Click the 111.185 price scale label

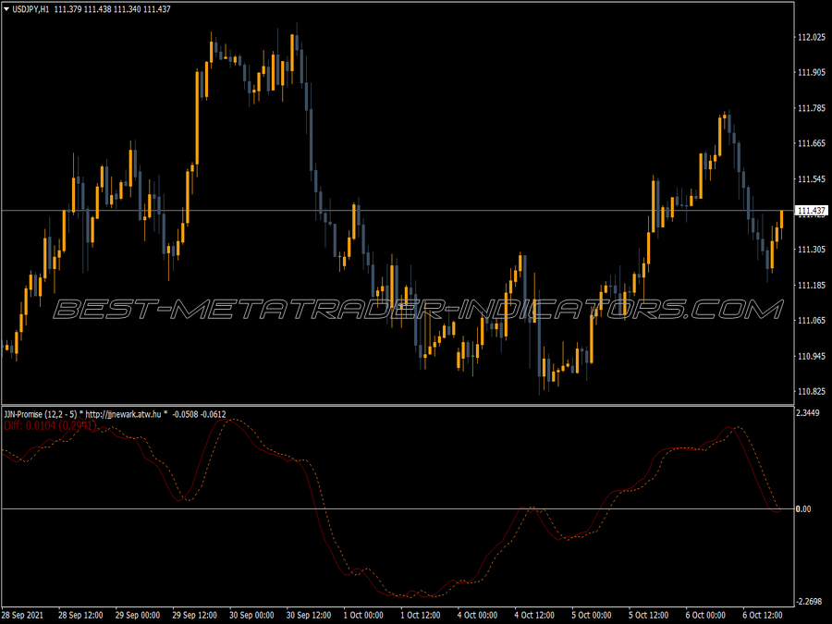coord(812,286)
